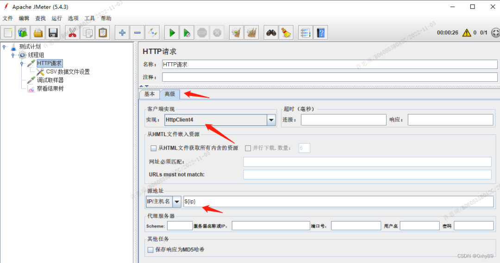Open the 运行 menu
This screenshot has width=500, height=263.
coord(57,18)
